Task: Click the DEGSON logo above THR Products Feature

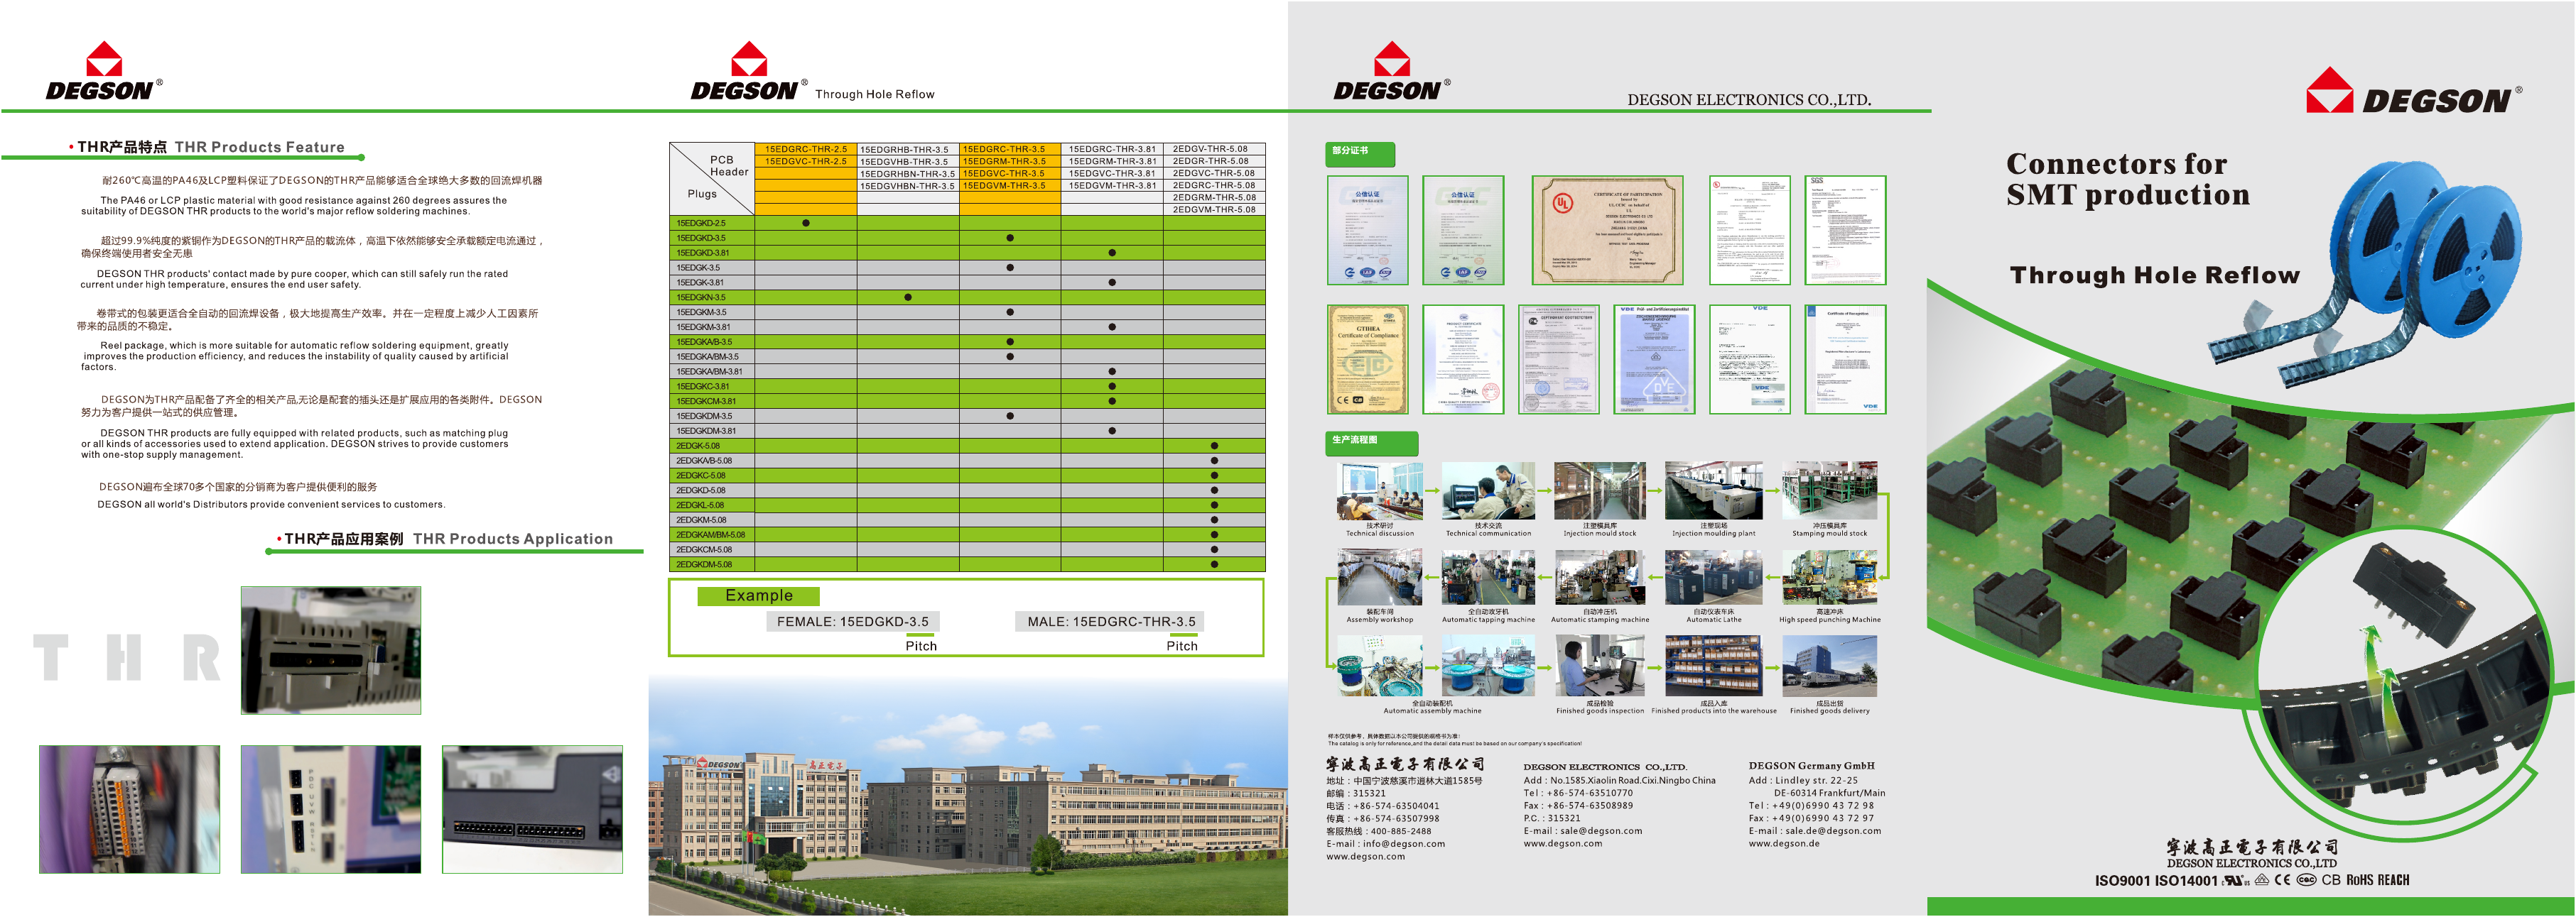Action: coord(103,71)
